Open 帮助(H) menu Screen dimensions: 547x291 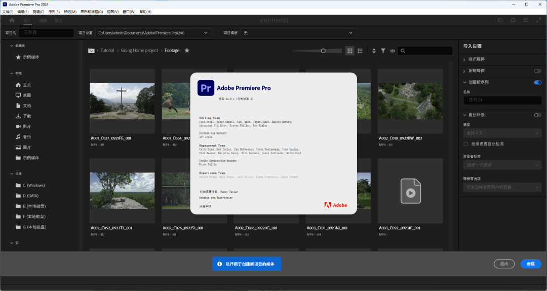click(x=145, y=12)
